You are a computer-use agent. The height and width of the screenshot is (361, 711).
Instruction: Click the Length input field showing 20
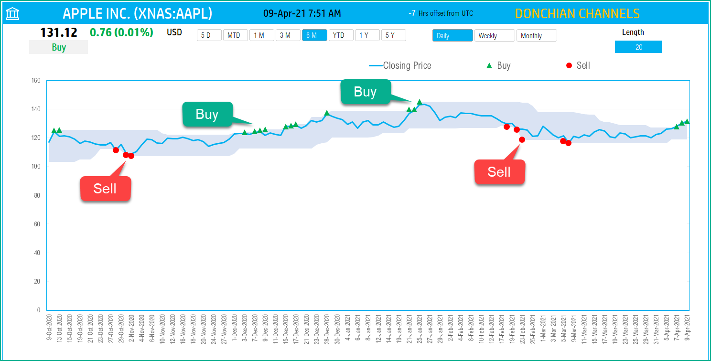pyautogui.click(x=638, y=47)
